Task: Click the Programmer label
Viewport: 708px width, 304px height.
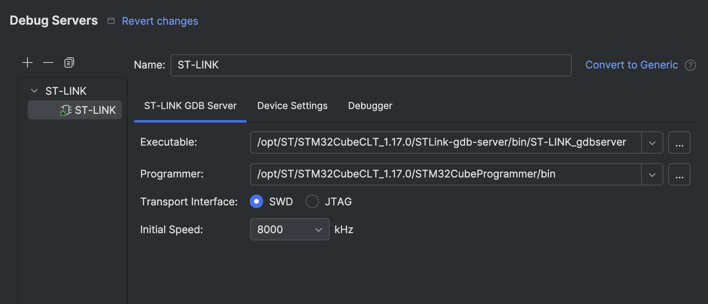Action: (x=172, y=174)
